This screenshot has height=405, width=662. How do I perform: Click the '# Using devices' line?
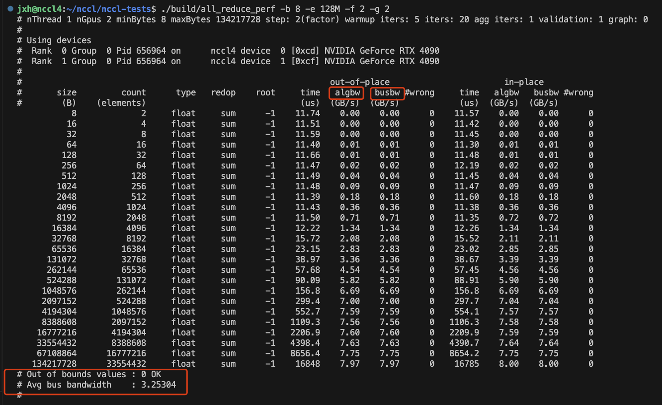click(54, 40)
